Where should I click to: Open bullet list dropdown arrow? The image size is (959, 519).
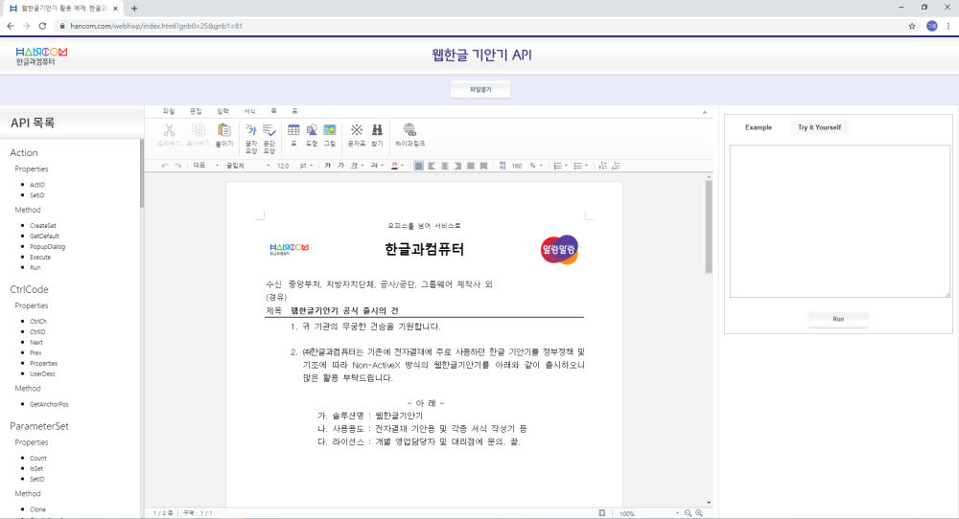point(586,166)
